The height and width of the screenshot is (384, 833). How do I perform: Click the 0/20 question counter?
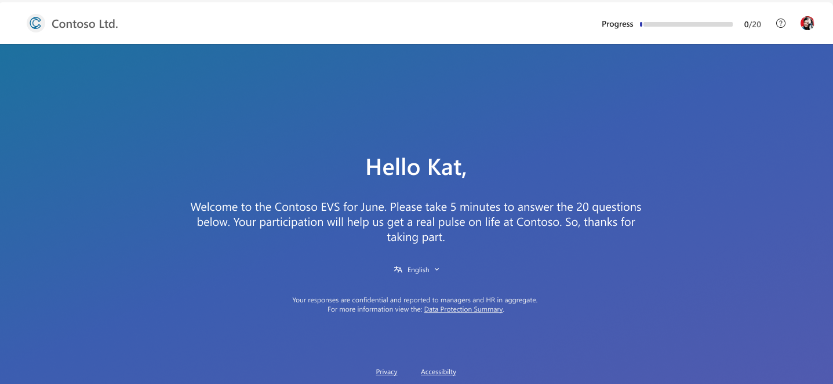coord(752,24)
